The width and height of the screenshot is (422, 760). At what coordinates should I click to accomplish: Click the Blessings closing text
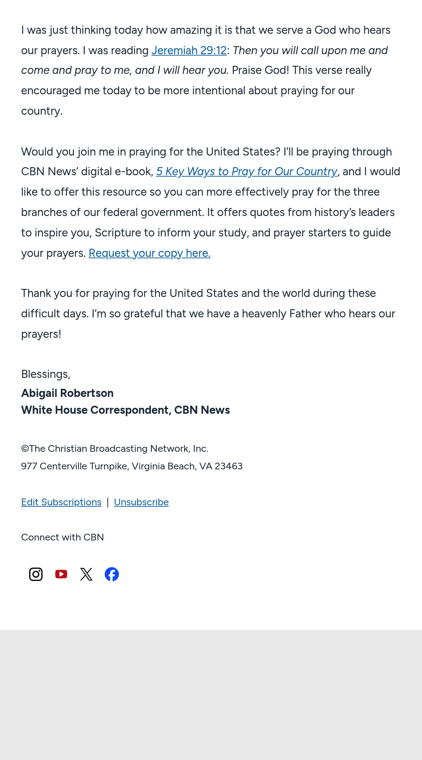(x=46, y=374)
